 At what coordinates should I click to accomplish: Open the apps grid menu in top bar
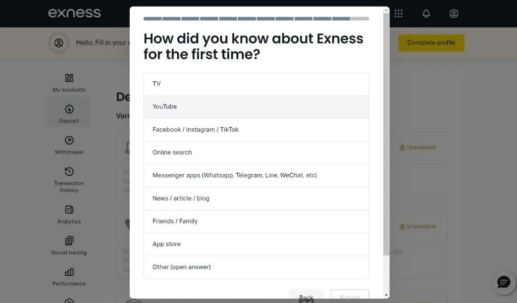pyautogui.click(x=398, y=14)
